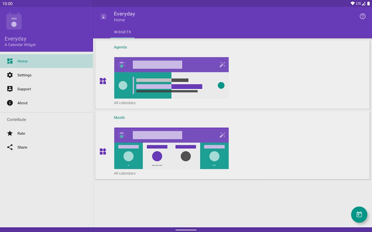Click the Everyday app icon in toolbar
The image size is (372, 232).
pos(104,16)
